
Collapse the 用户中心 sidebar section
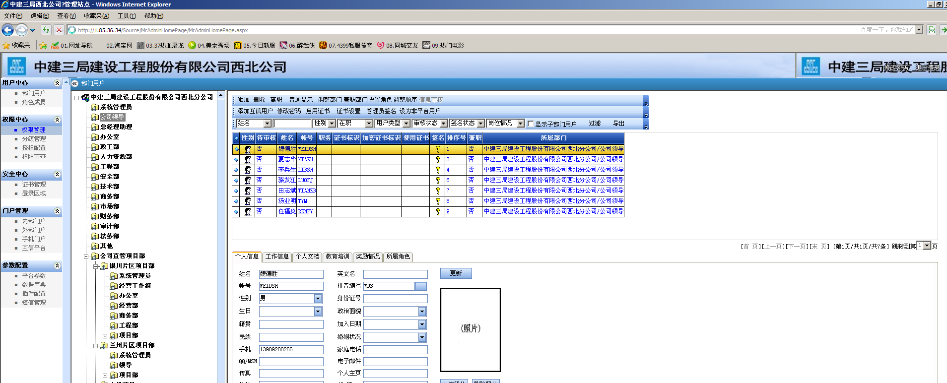[57, 83]
